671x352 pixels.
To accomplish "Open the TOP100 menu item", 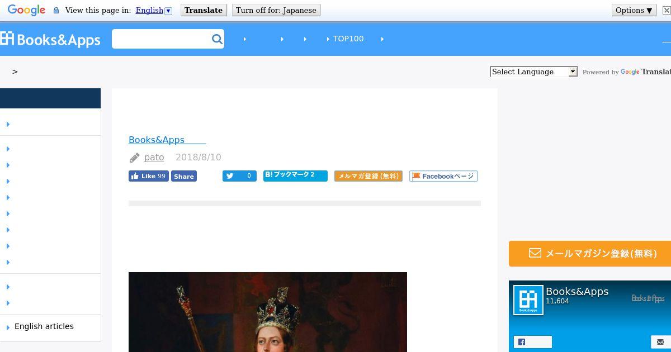I will [x=348, y=39].
